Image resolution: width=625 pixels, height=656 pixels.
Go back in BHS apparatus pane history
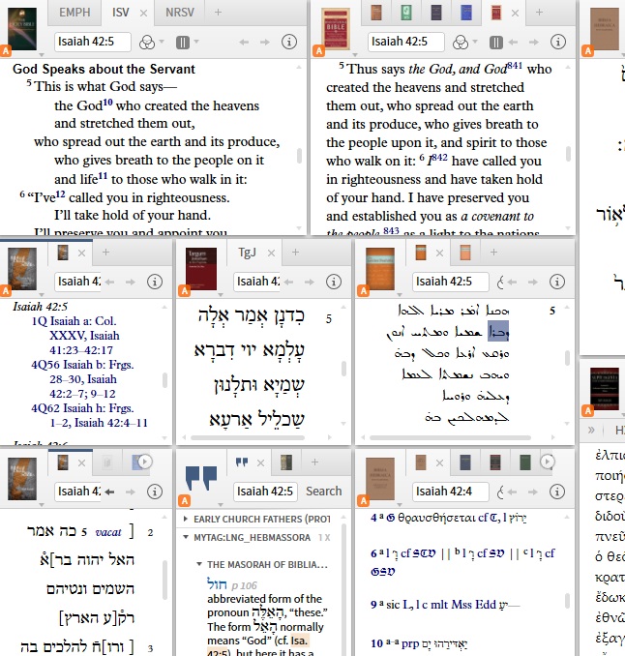(512, 492)
